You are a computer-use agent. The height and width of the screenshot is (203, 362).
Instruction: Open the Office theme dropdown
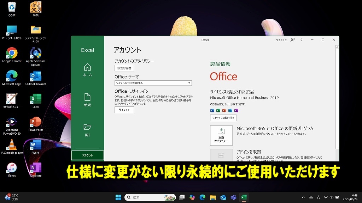pyautogui.click(x=153, y=83)
